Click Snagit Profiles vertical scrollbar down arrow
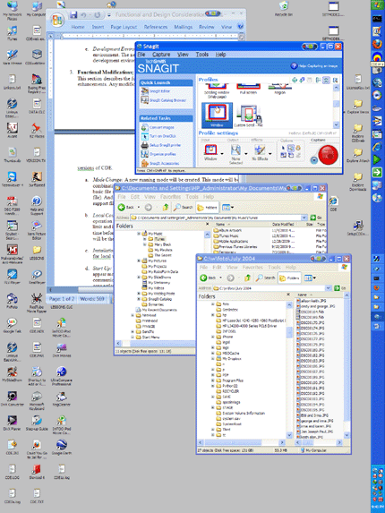 (336, 125)
